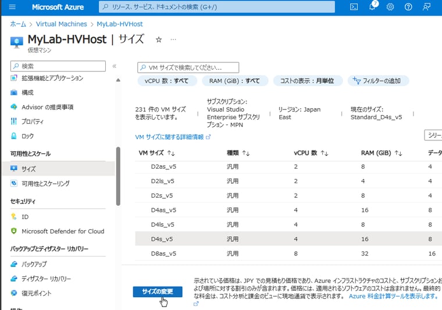442x310 pixels.
Task: Sort by the vCPU 数 column
Action: click(x=311, y=153)
